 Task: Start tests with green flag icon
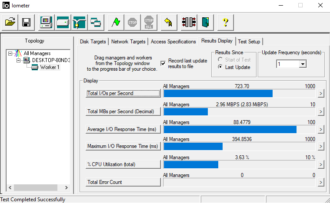[x=116, y=22]
